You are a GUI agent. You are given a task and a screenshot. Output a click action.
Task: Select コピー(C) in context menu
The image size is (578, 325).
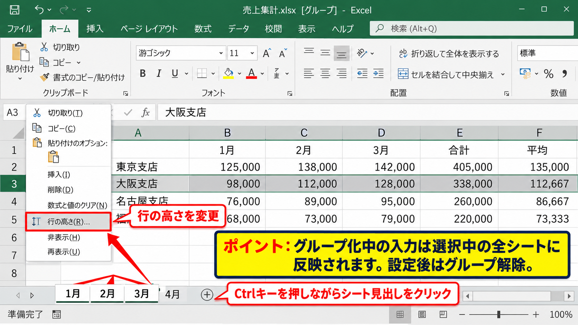[x=68, y=128]
